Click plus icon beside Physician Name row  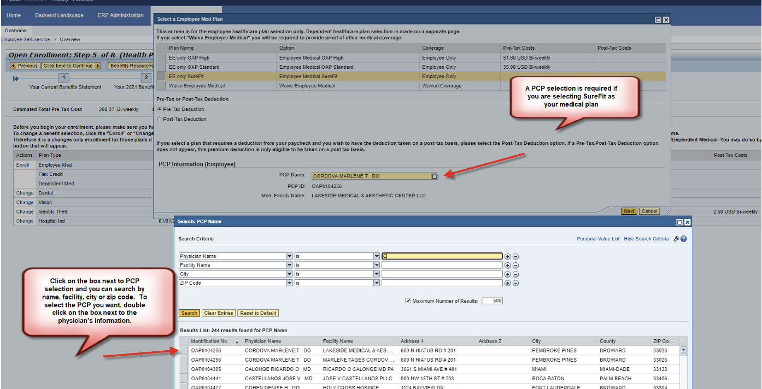tap(508, 256)
